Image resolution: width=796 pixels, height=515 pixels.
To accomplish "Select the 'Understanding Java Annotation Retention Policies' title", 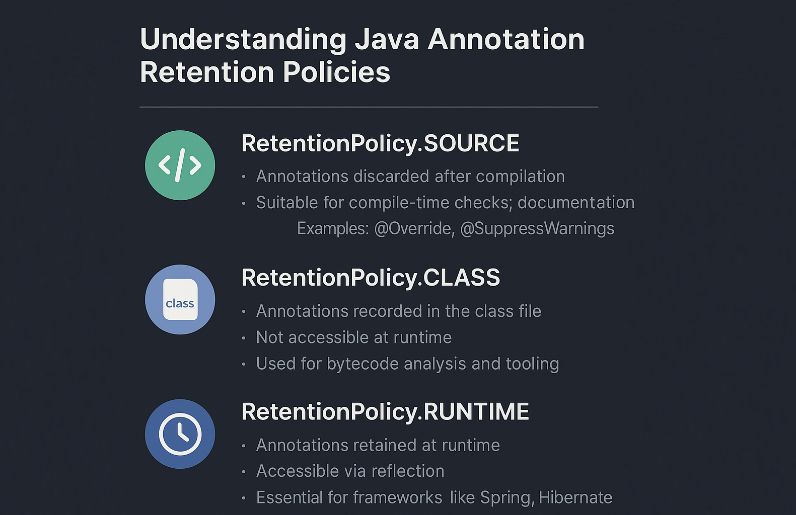I will coord(362,55).
